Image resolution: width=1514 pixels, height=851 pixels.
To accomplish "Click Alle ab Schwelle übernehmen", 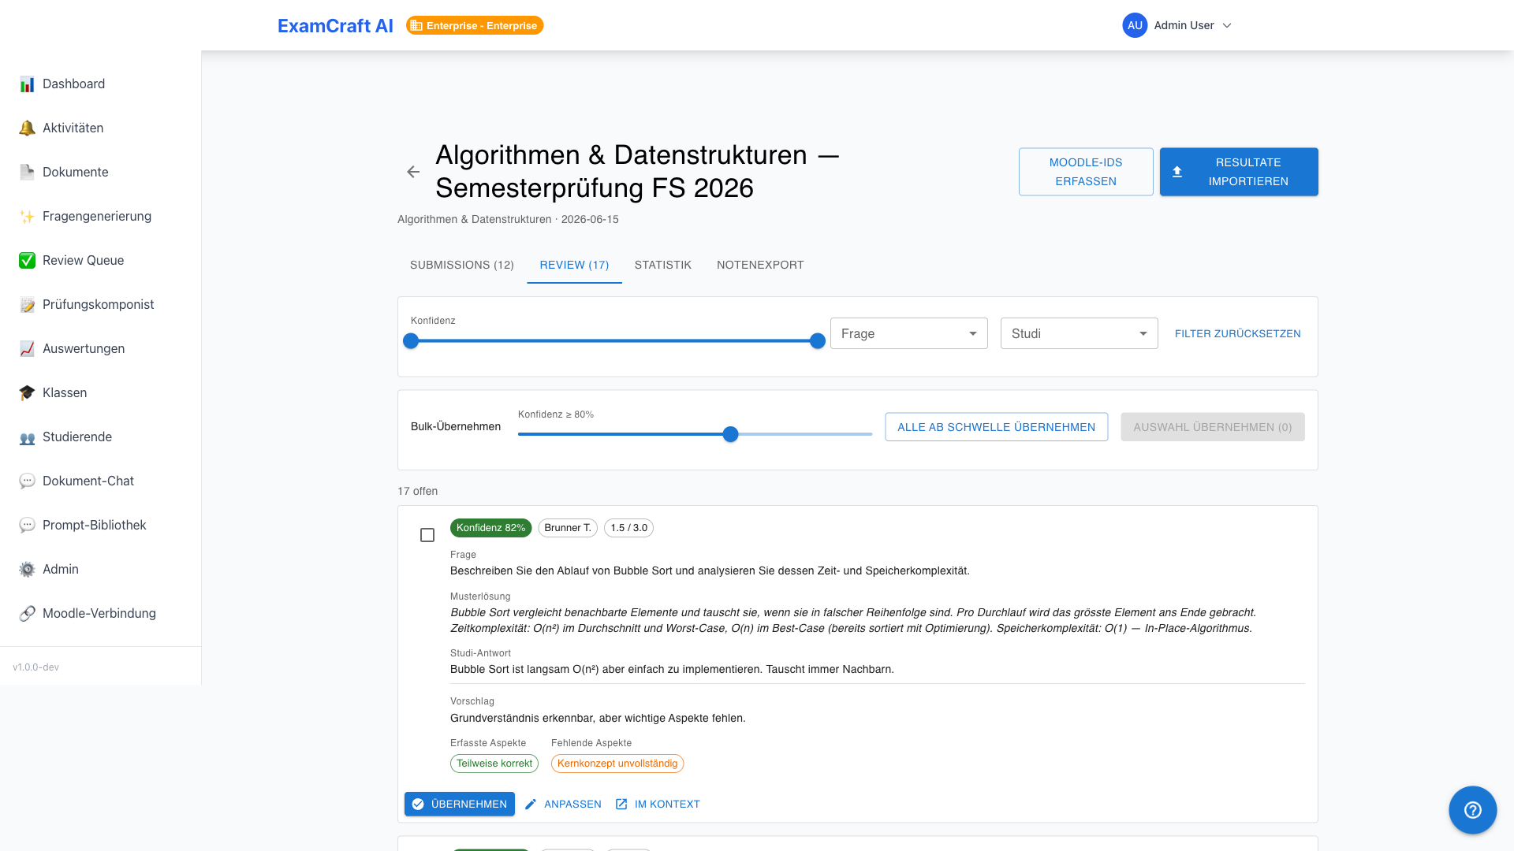I will point(996,427).
